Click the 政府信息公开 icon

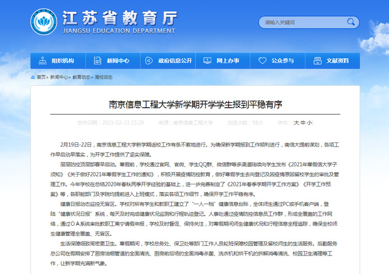click(x=148, y=61)
